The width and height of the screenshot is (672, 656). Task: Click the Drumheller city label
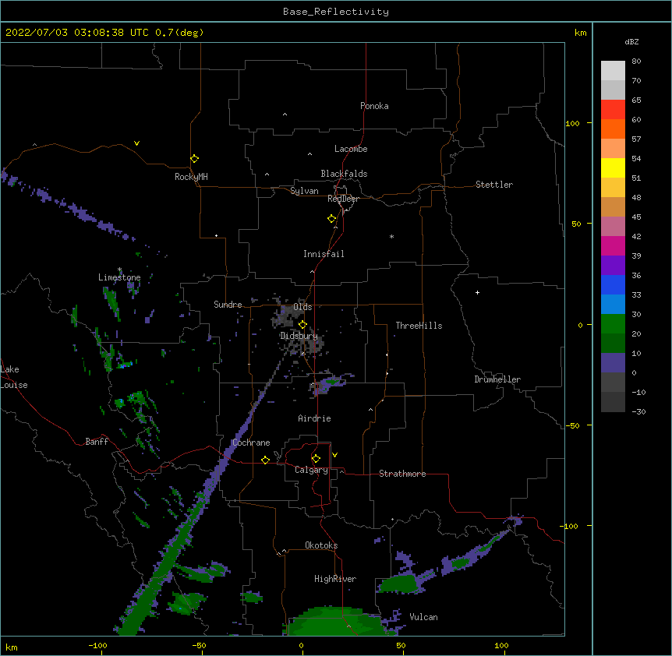[497, 379]
